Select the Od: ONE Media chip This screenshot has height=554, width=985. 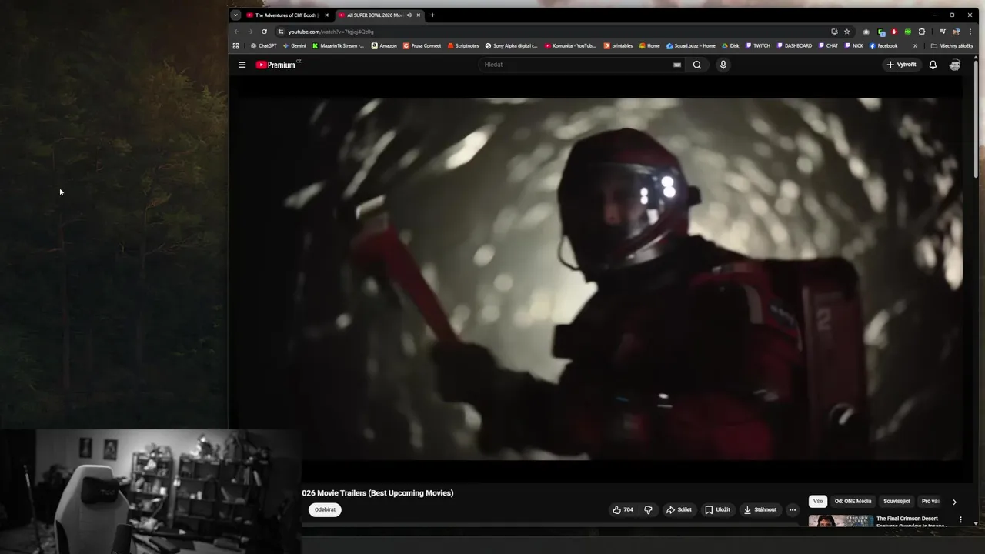click(853, 501)
